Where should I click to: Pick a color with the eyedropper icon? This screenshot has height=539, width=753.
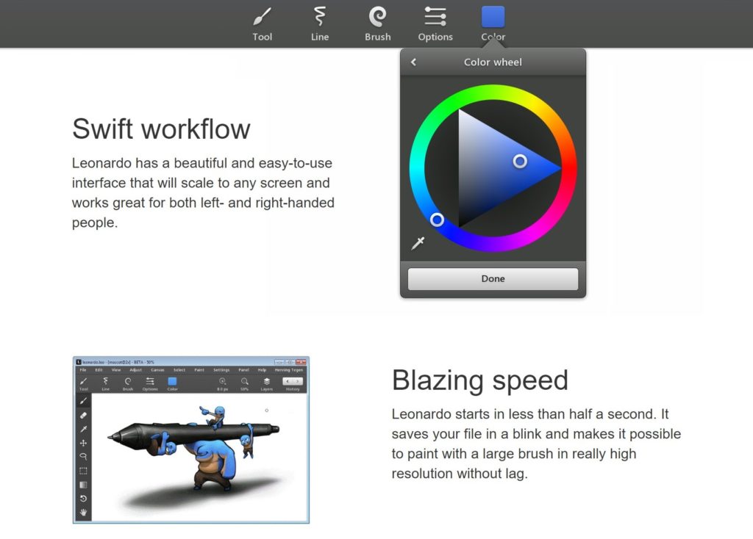click(x=418, y=243)
